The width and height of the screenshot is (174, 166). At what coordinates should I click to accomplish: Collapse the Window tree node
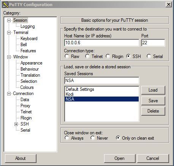click(9, 57)
